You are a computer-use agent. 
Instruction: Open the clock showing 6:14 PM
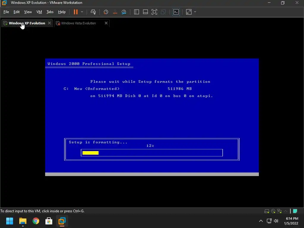click(291, 221)
